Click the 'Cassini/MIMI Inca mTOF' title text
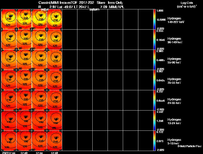 pyautogui.click(x=58, y=3)
